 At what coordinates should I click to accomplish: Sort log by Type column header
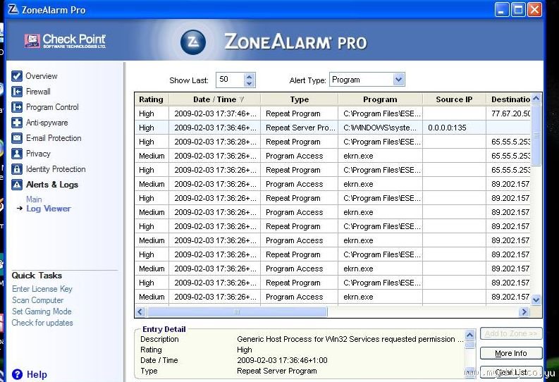[300, 99]
